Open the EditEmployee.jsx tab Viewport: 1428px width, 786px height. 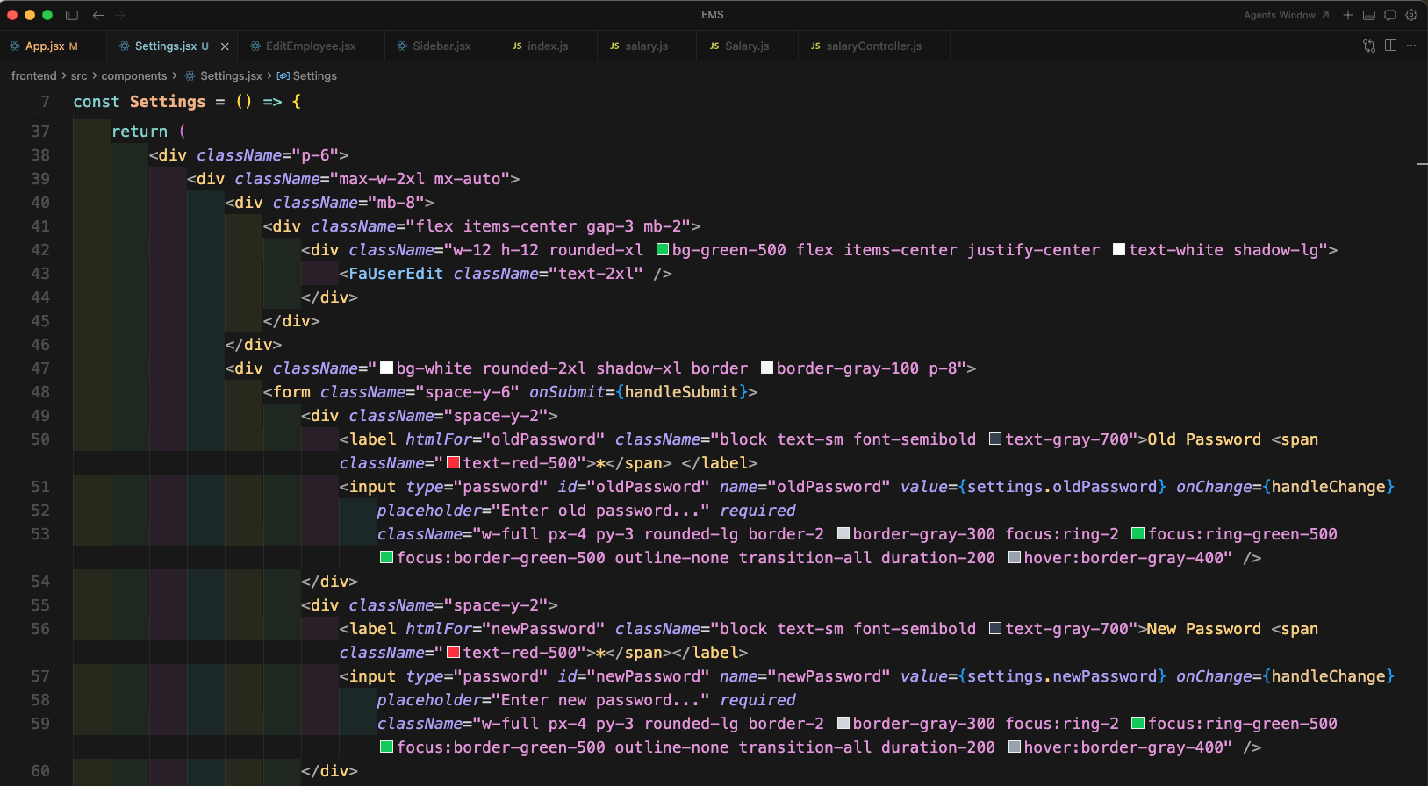(311, 46)
